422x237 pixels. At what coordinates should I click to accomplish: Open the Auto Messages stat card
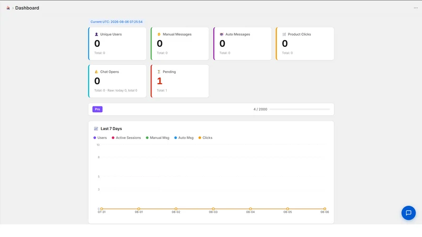pos(243,44)
